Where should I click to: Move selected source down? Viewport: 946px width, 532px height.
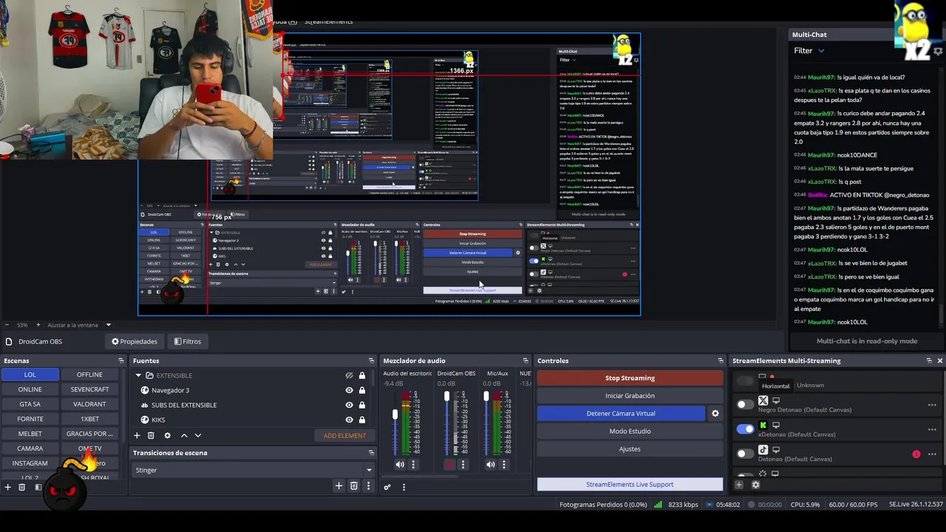tap(197, 436)
